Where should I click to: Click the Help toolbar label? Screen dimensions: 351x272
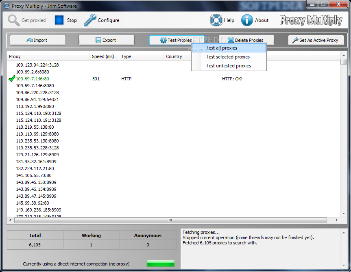coord(229,20)
